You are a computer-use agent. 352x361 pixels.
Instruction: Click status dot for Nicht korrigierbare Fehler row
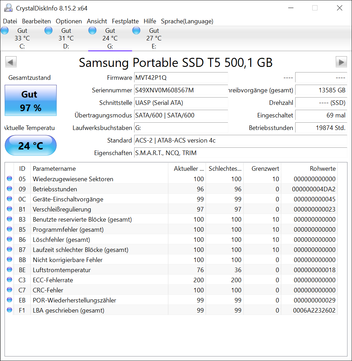[x=9, y=259]
